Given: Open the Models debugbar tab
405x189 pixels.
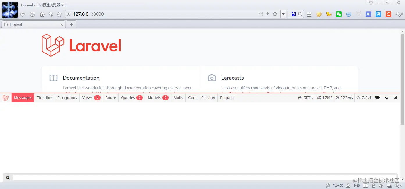Looking at the screenshot, I should click(158, 98).
